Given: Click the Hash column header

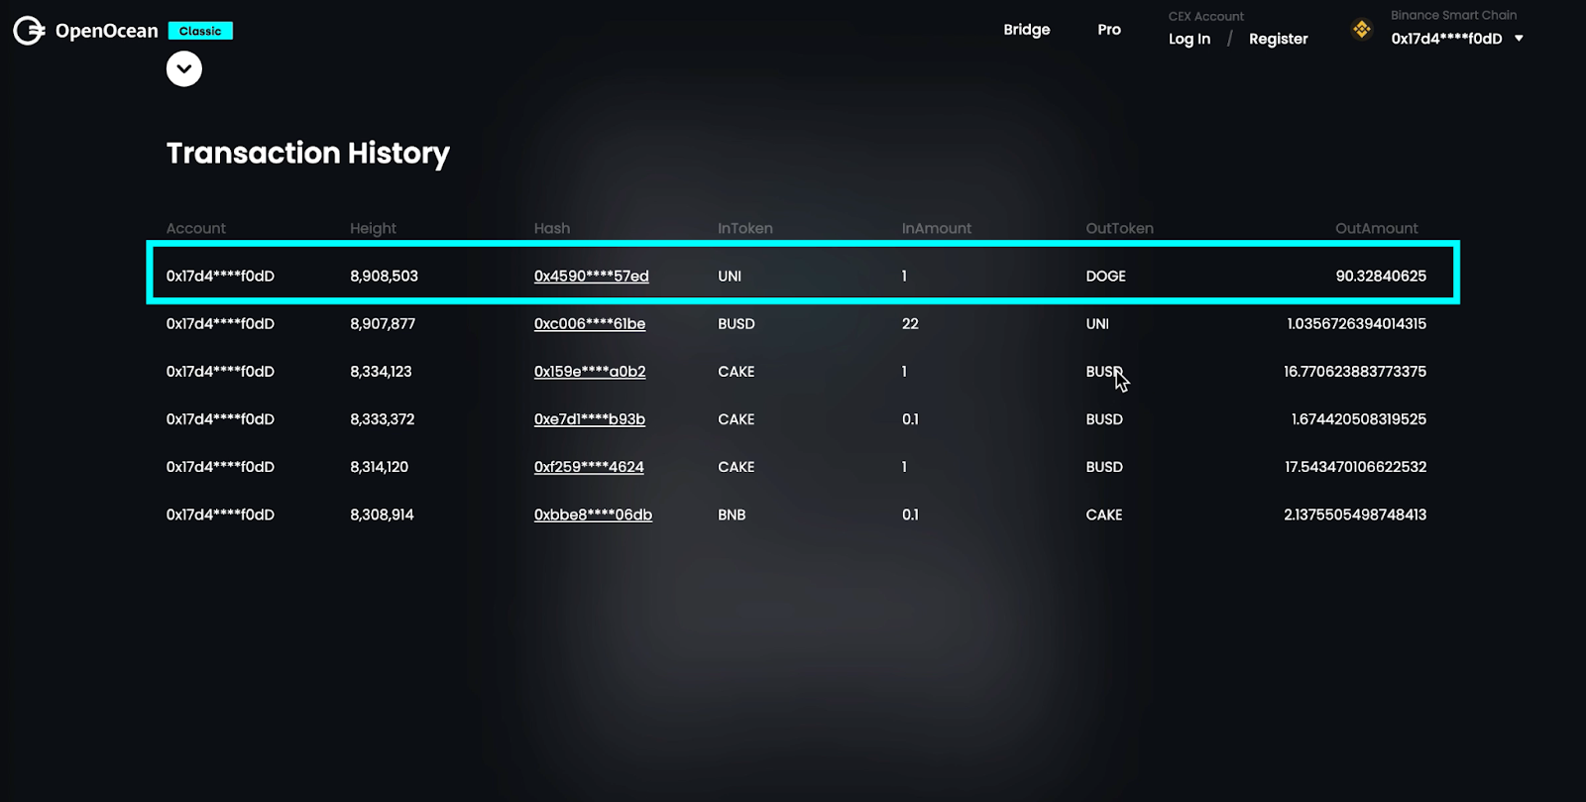Looking at the screenshot, I should 552,228.
